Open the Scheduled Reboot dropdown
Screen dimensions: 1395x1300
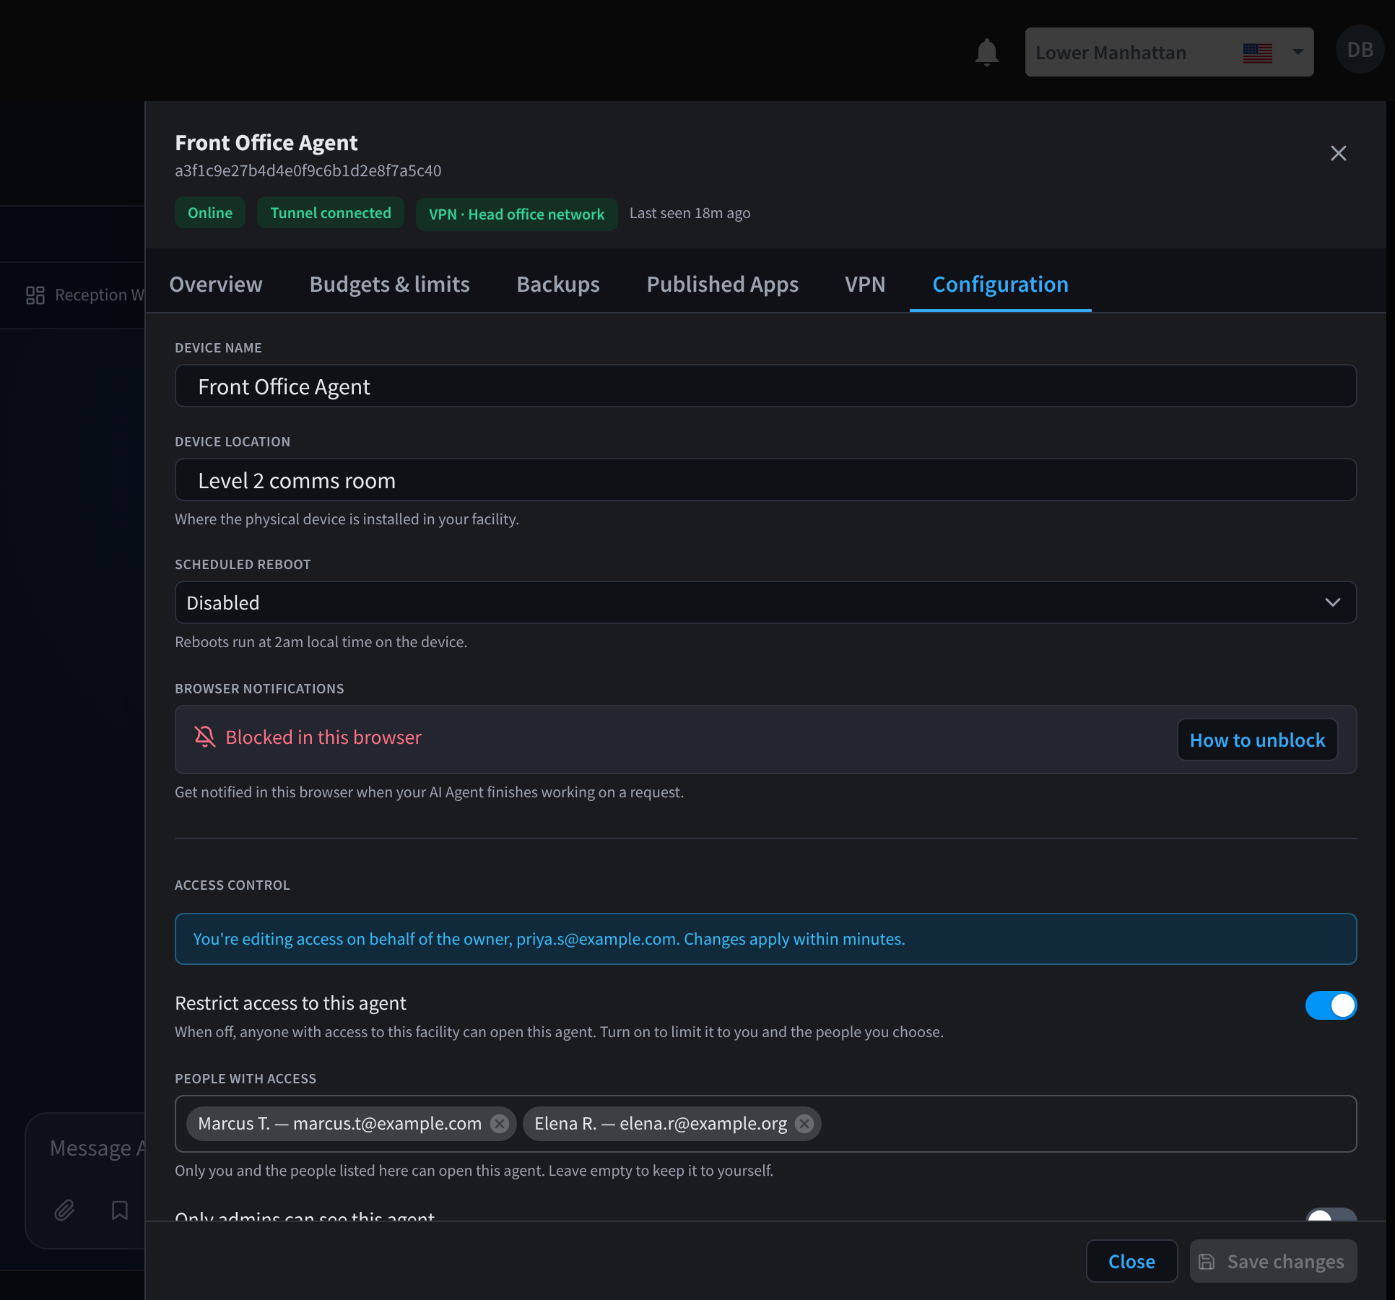[x=765, y=602]
